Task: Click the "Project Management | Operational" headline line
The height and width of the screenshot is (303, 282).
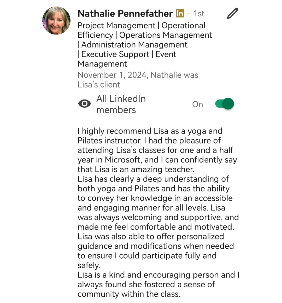Action: click(x=142, y=26)
